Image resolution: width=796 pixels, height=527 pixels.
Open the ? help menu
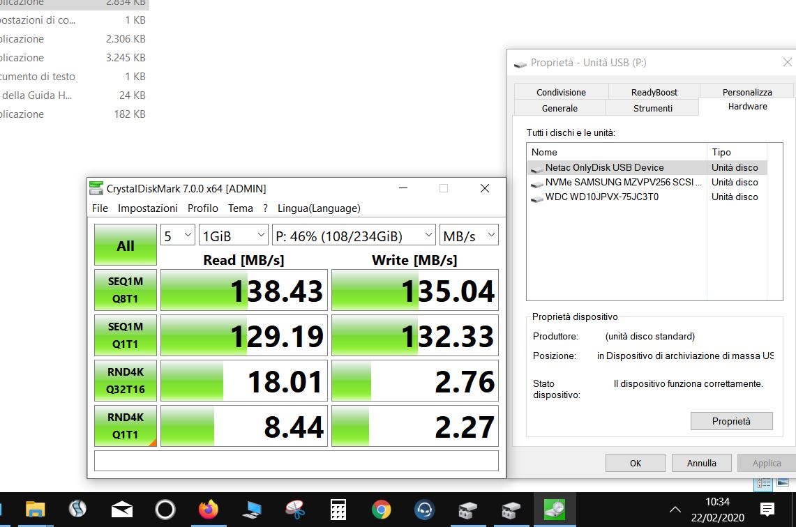(265, 208)
